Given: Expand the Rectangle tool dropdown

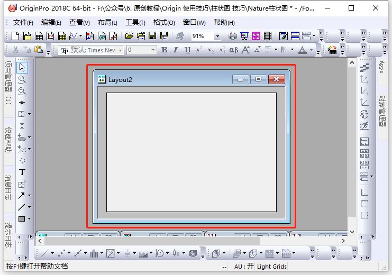Looking at the screenshot, I should coord(29,219).
